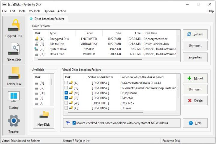Click the drive icon next to G: in Available
The width and height of the screenshot is (216, 144).
[37, 88]
